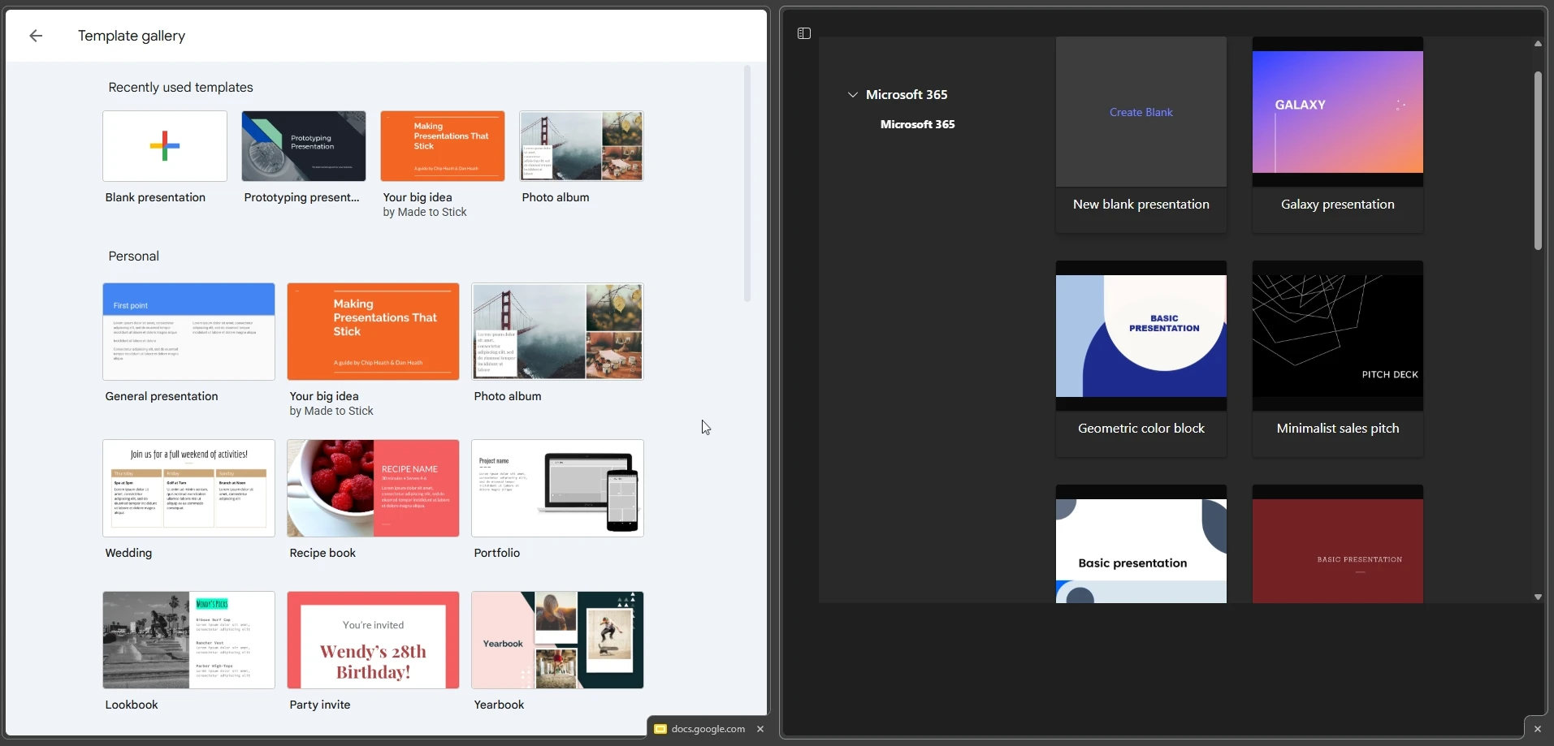Open the recently used Photo album thumbnail
Viewport: 1554px width, 746px height.
click(582, 146)
